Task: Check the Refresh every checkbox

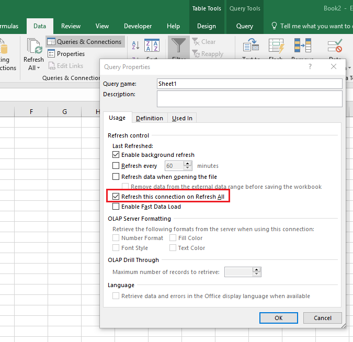Action: [116, 165]
